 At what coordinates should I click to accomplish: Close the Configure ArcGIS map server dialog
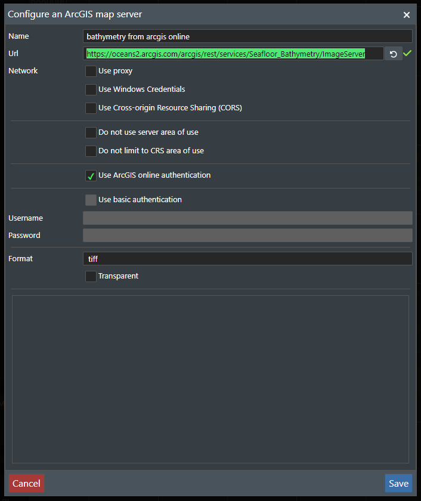click(x=406, y=15)
